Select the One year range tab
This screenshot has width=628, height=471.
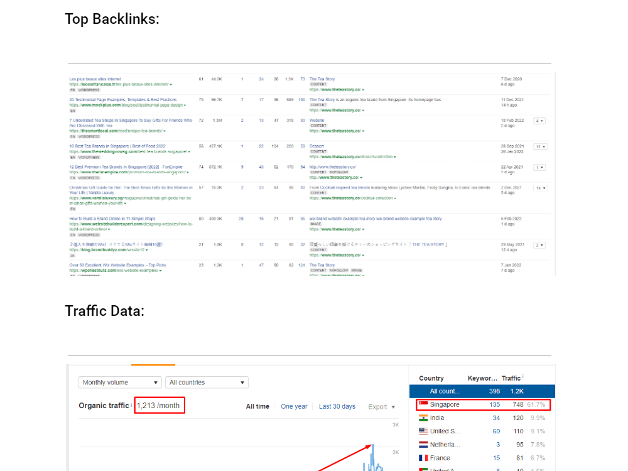[x=294, y=406]
